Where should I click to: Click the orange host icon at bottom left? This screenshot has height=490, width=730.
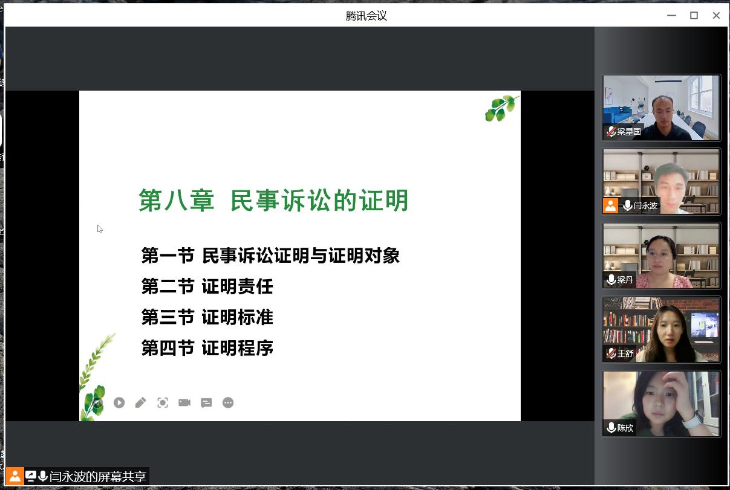(15, 476)
